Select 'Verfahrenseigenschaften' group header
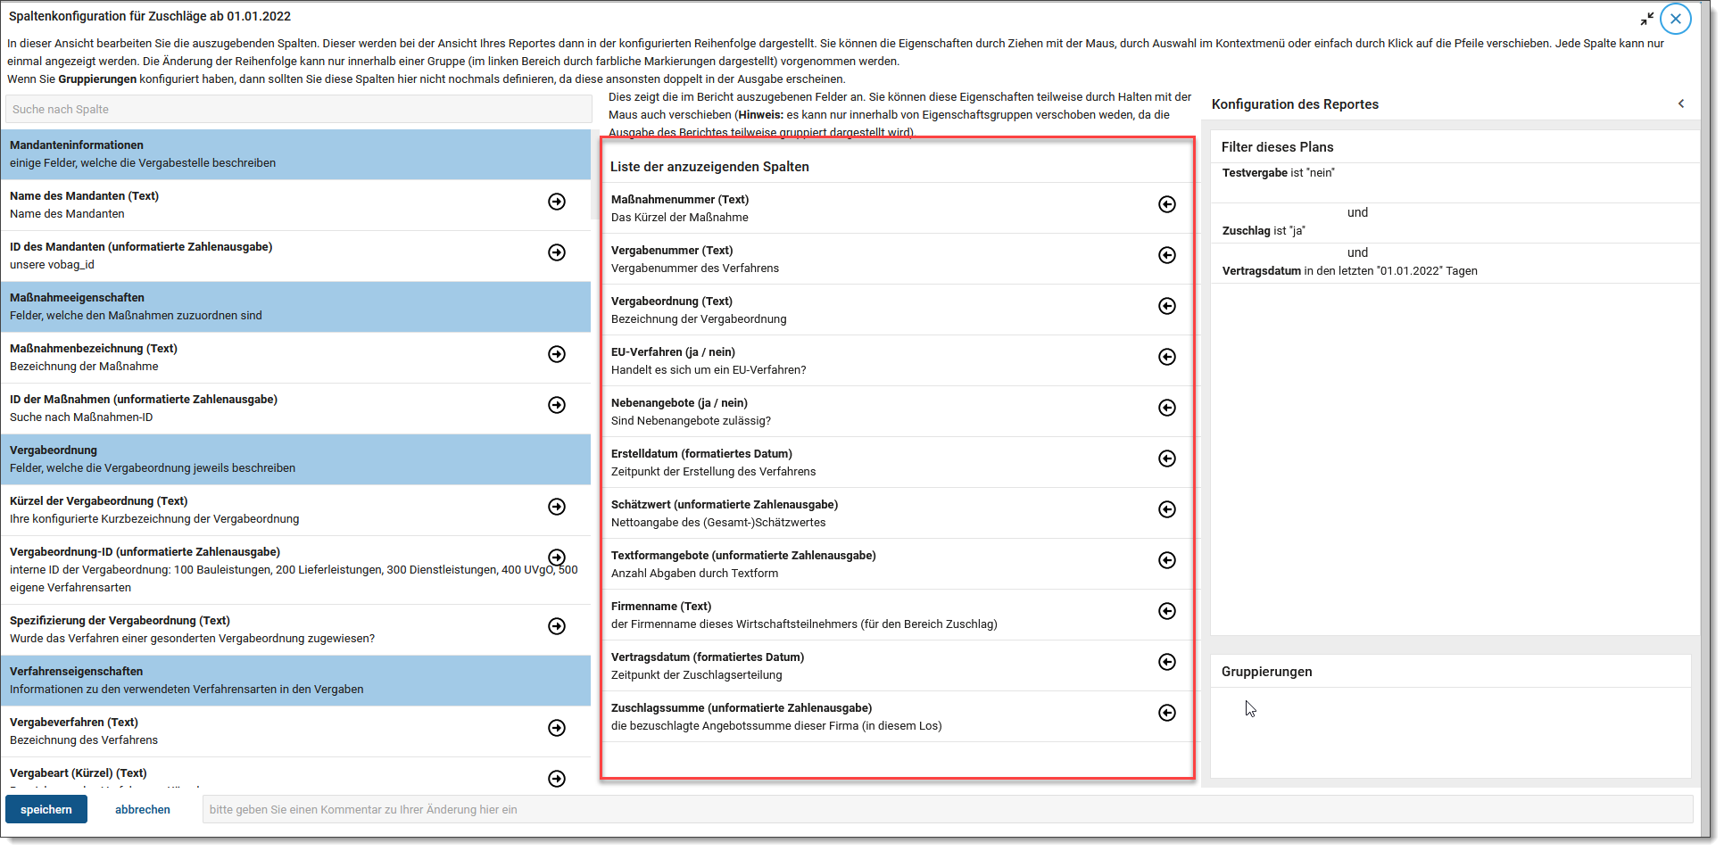 pyautogui.click(x=295, y=681)
